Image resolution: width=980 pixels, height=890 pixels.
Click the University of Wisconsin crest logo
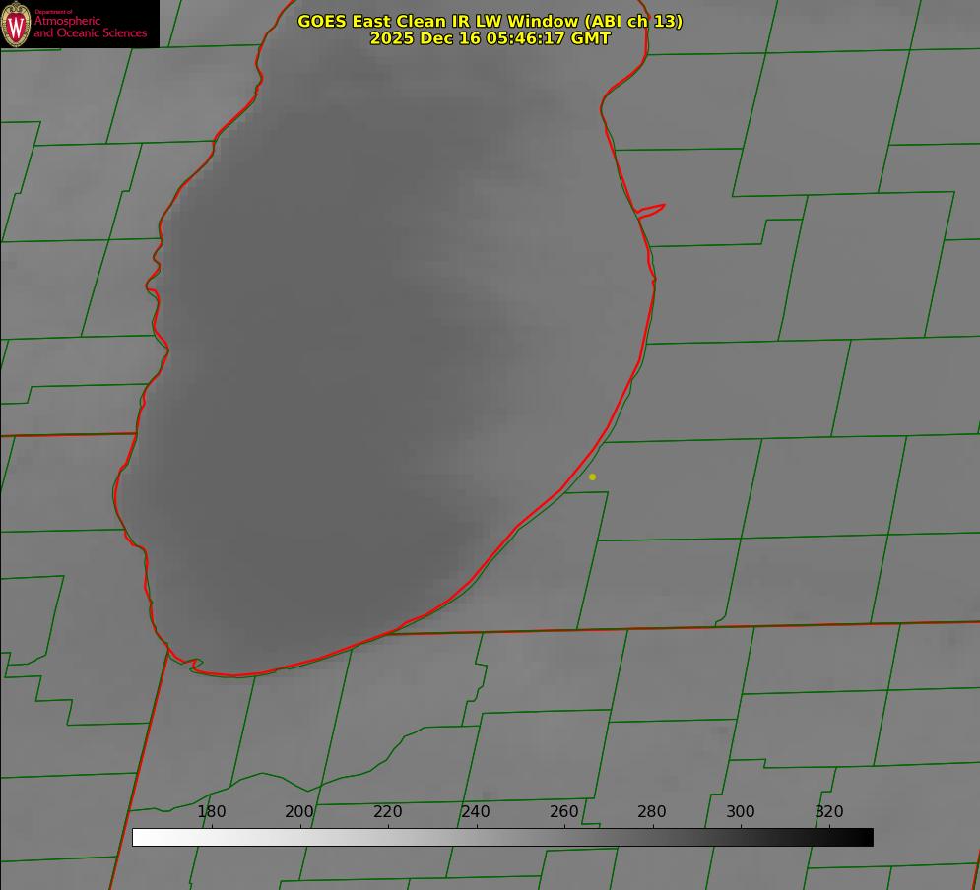click(16, 24)
